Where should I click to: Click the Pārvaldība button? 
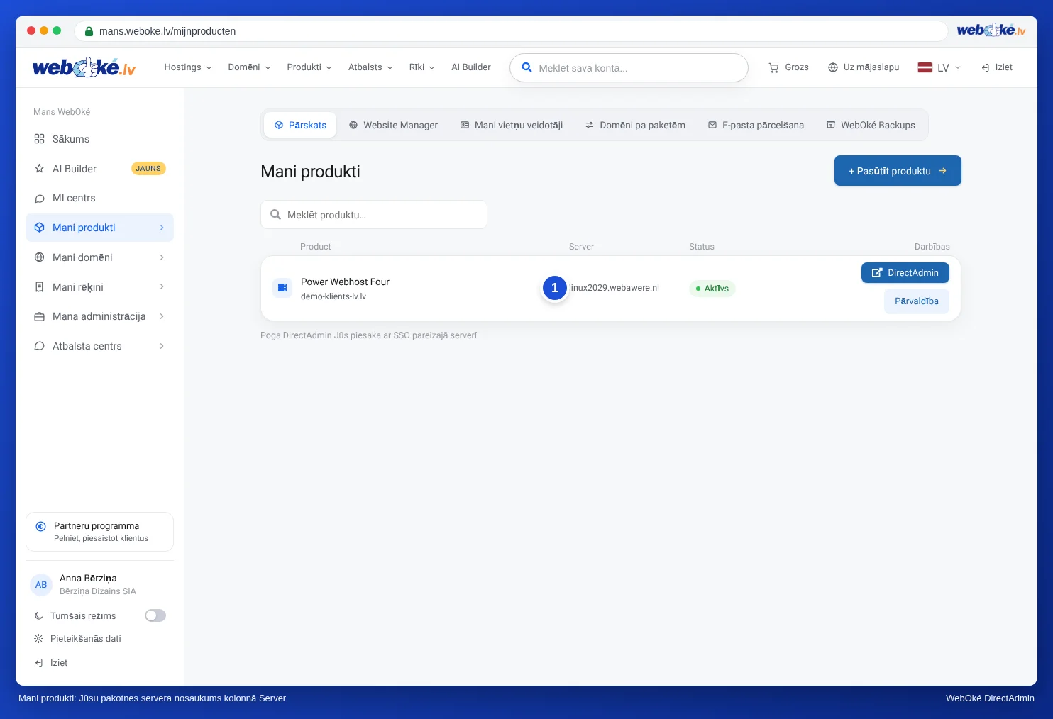point(917,301)
